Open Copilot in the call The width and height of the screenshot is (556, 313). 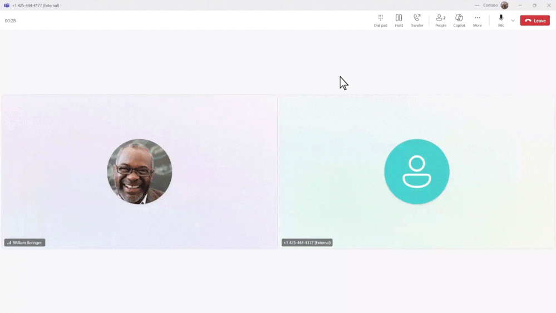point(459,21)
